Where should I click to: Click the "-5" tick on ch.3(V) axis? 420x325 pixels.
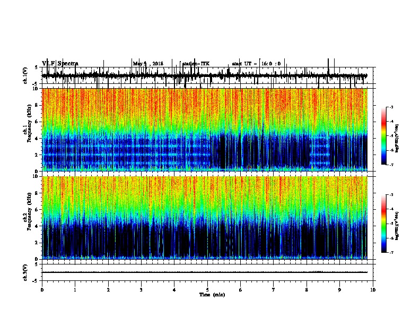click(36, 281)
